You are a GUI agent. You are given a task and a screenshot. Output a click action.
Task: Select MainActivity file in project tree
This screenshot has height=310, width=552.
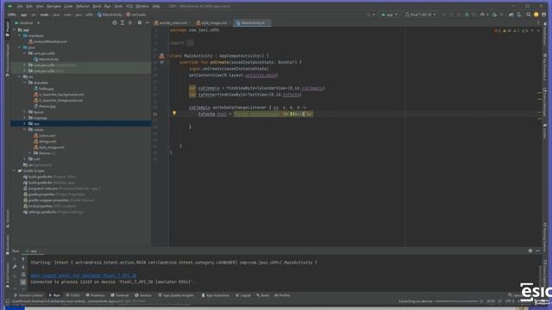click(46, 59)
